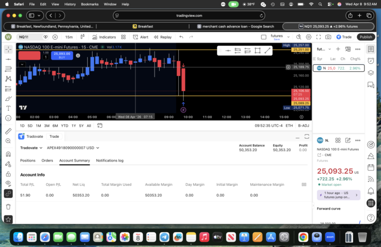Open the forecasting and measurement tools
The width and height of the screenshot is (381, 247).
point(8,89)
